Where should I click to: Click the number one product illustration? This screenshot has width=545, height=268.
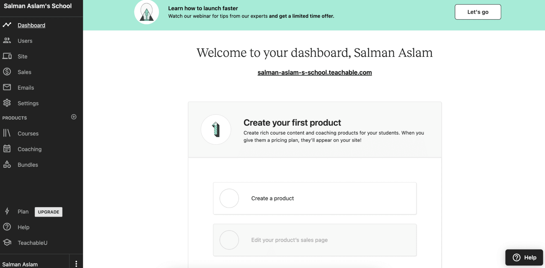coord(216,130)
